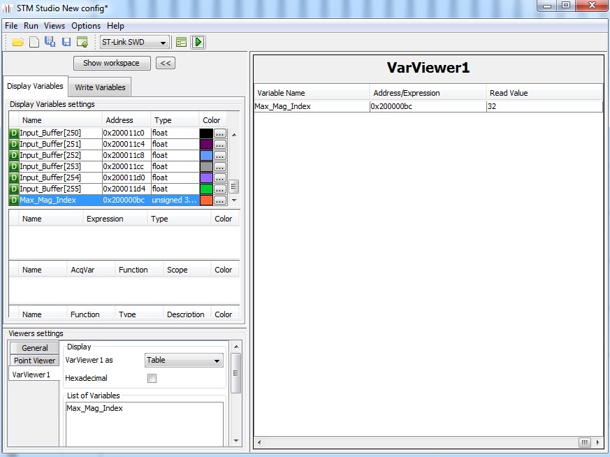Collapse the left panel with << button

(165, 63)
